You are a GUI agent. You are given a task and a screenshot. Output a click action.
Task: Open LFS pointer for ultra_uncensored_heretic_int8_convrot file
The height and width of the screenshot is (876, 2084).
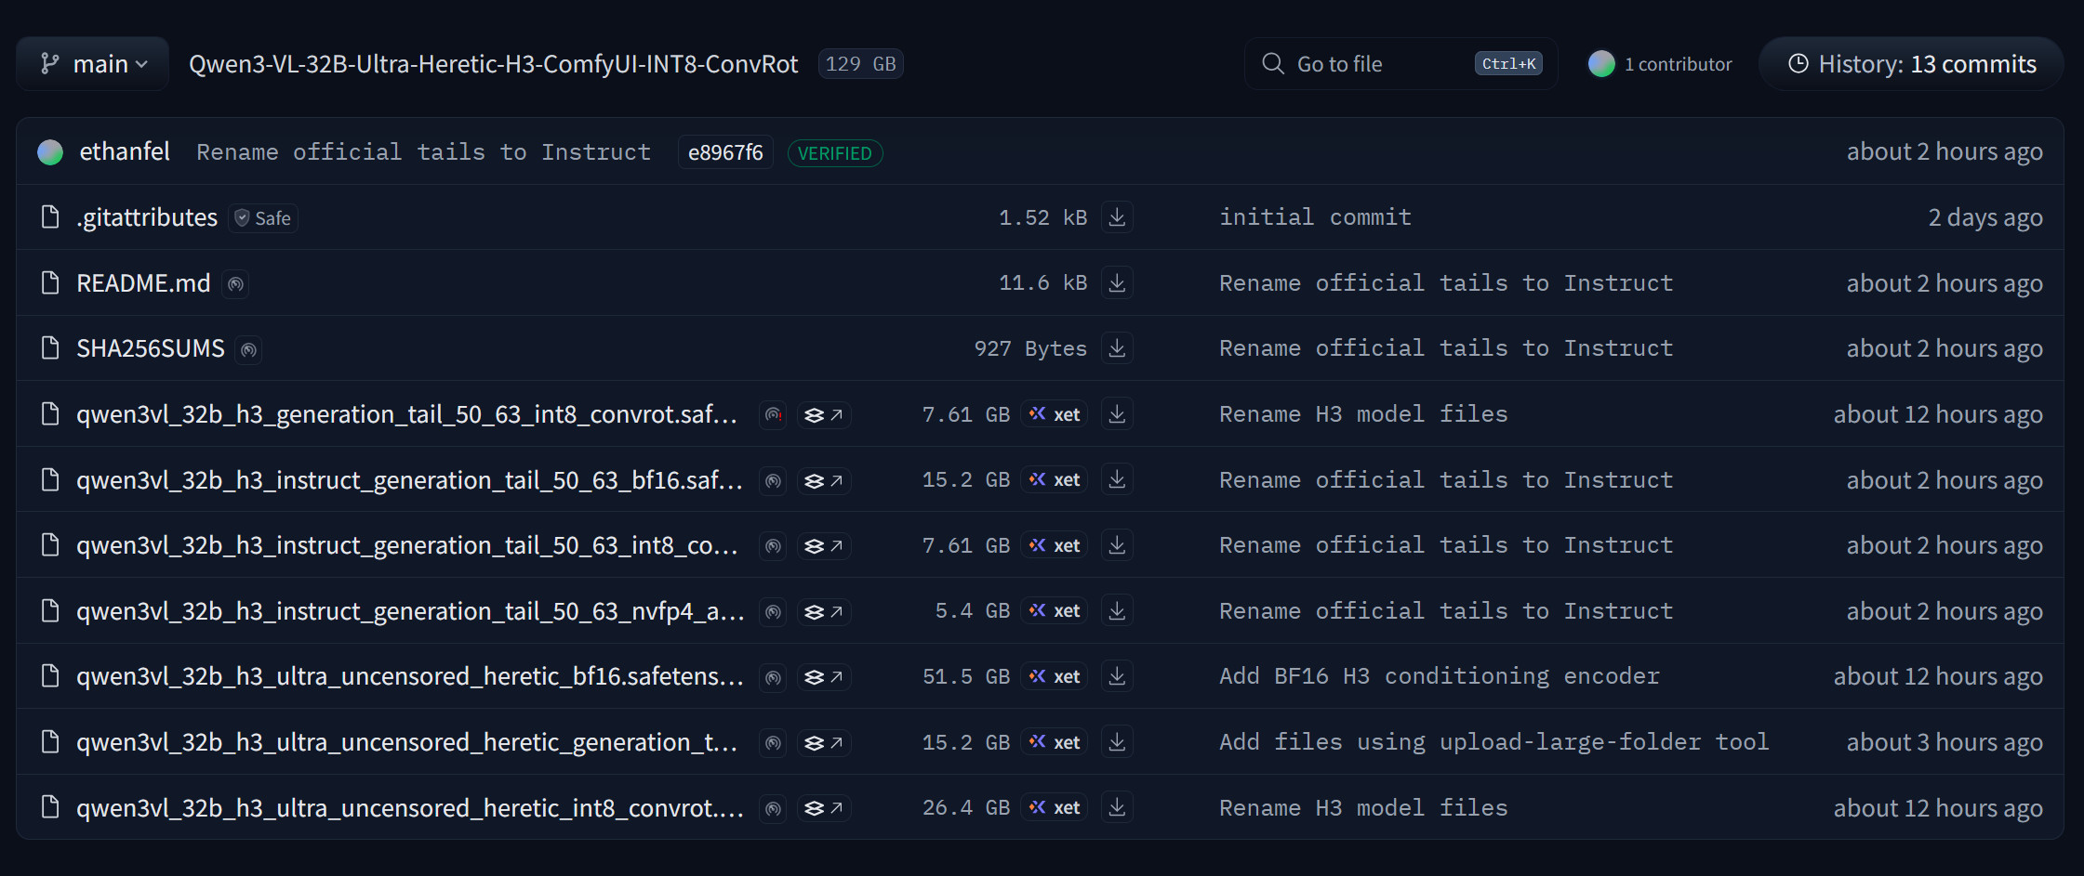(824, 809)
